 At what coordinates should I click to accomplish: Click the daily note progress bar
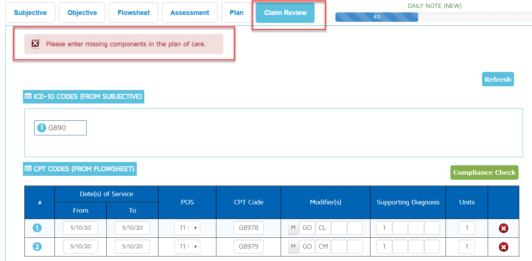[376, 17]
